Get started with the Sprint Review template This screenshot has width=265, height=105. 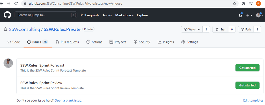247,85
